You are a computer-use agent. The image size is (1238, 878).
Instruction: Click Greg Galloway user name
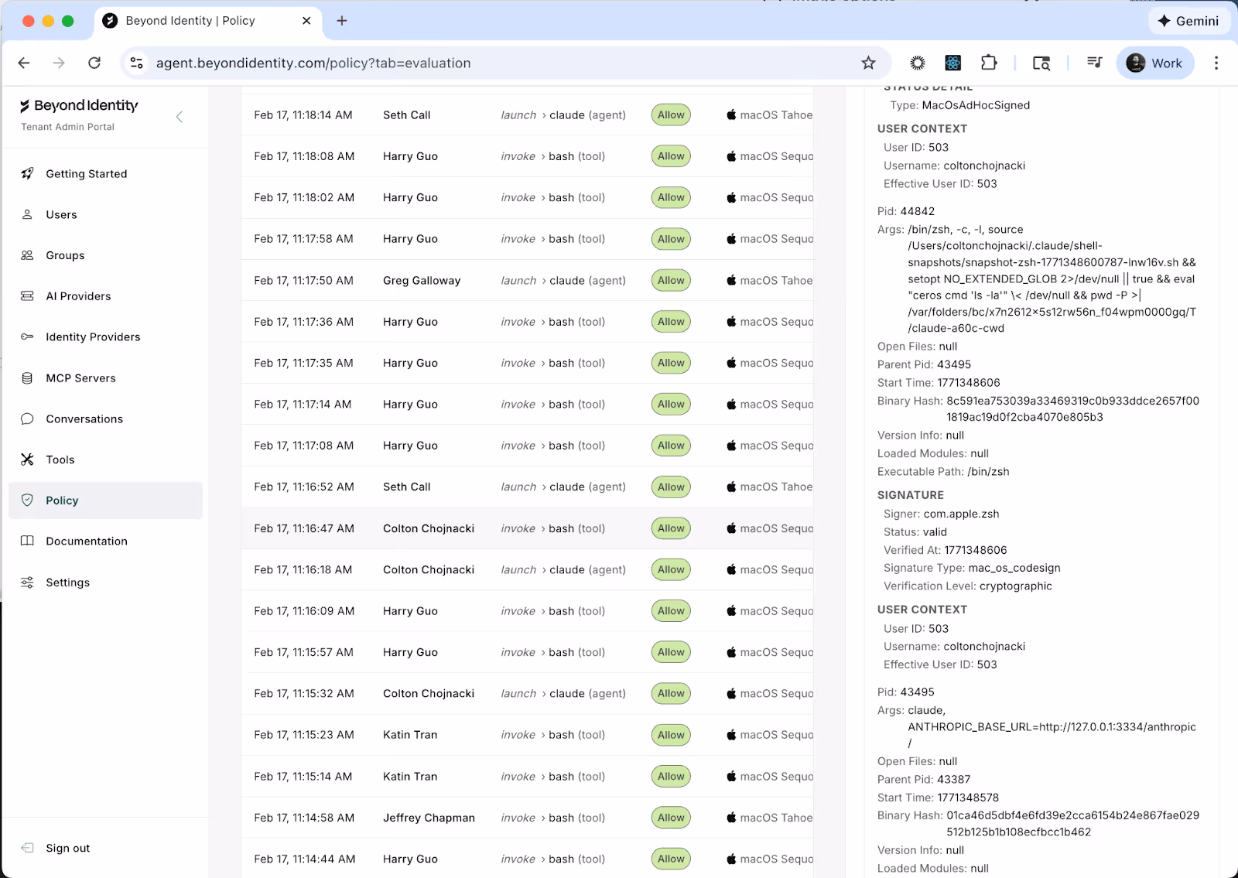pyautogui.click(x=422, y=280)
